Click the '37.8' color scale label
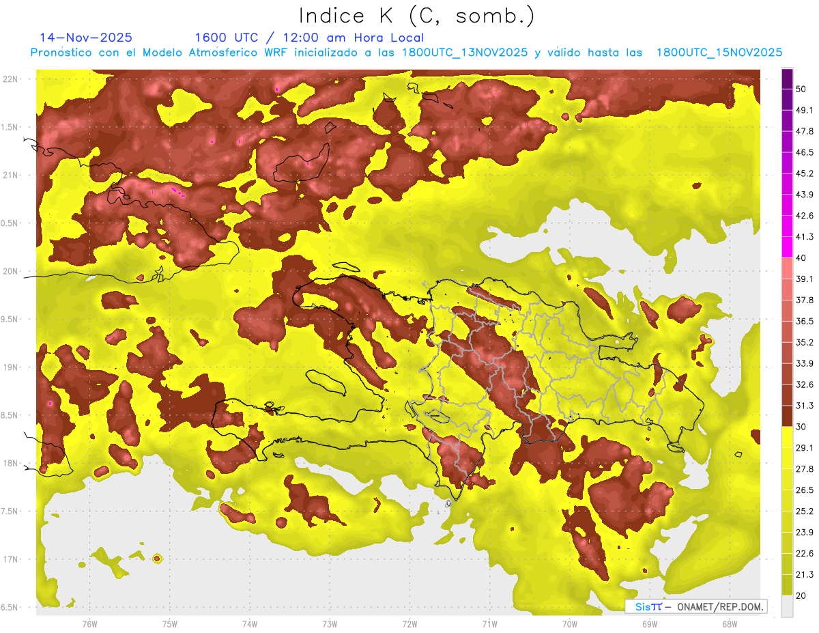This screenshot has height=633, width=819. pyautogui.click(x=804, y=300)
